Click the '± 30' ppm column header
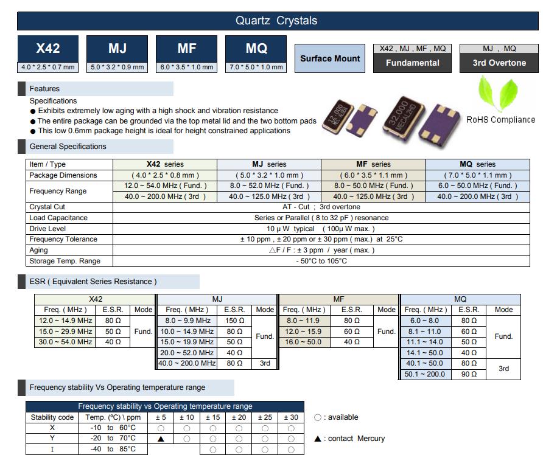This screenshot has width=543, height=455. click(x=291, y=417)
